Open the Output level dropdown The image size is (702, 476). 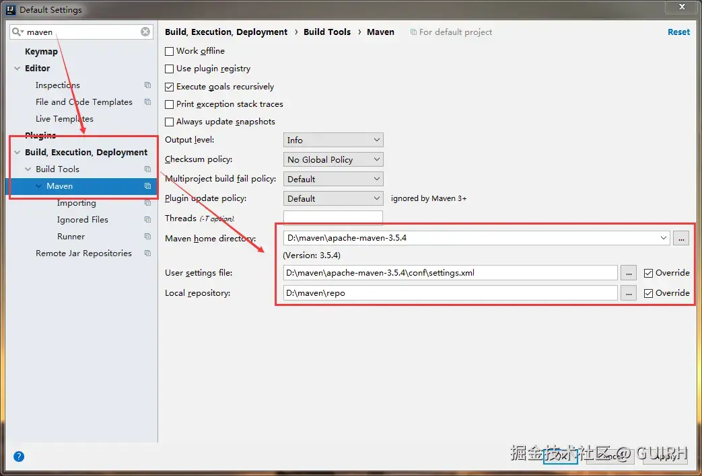[333, 140]
